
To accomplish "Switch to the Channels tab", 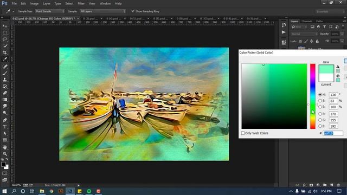I will click(307, 21).
